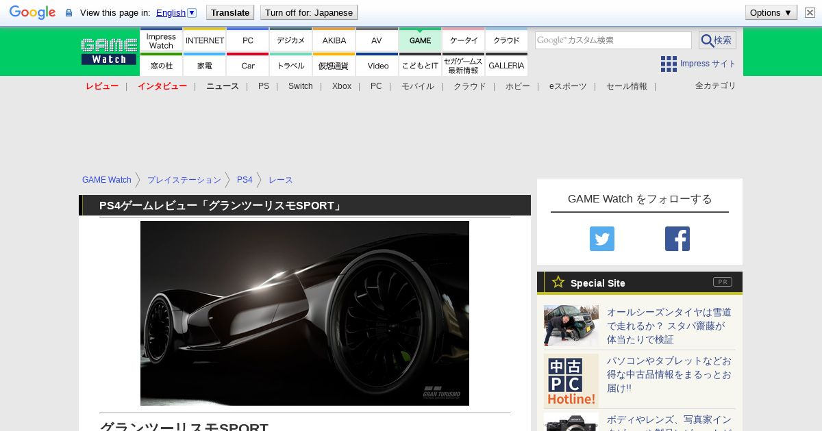Image resolution: width=822 pixels, height=431 pixels.
Task: Click the Facebook follow icon
Action: [x=677, y=239]
